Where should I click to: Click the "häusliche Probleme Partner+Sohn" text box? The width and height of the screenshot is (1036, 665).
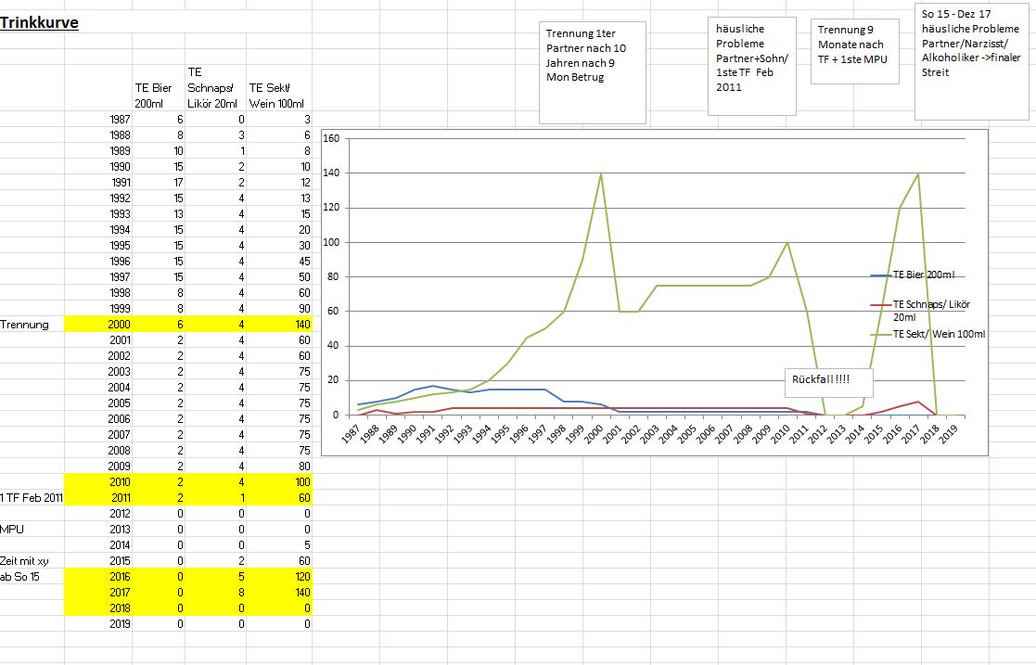coord(751,65)
